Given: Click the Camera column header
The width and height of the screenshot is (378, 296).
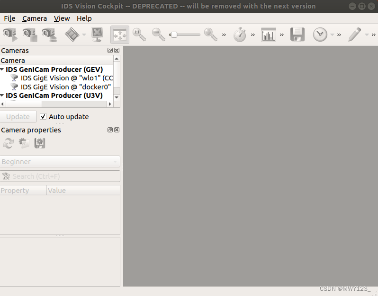Looking at the screenshot, I should click(57, 61).
